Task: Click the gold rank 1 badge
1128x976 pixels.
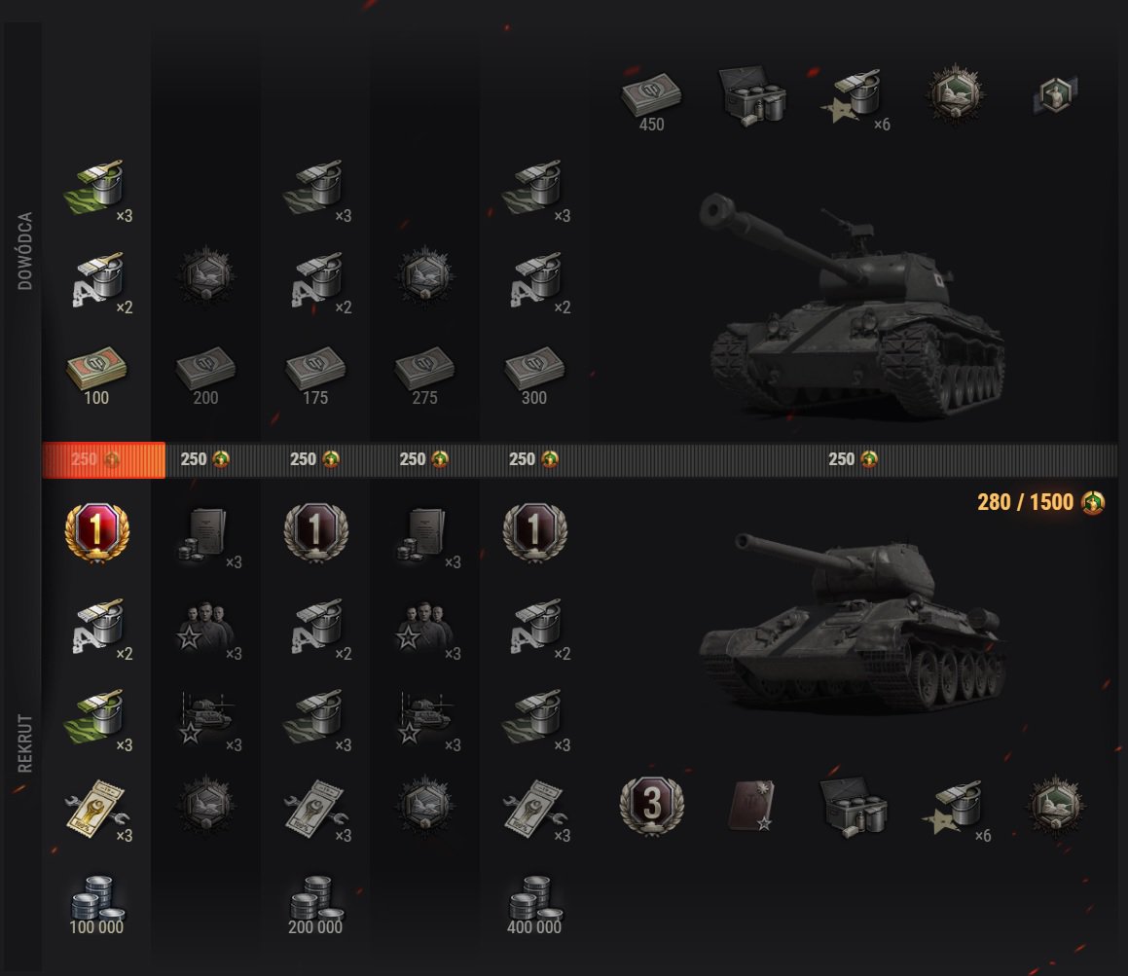Action: coord(97,532)
